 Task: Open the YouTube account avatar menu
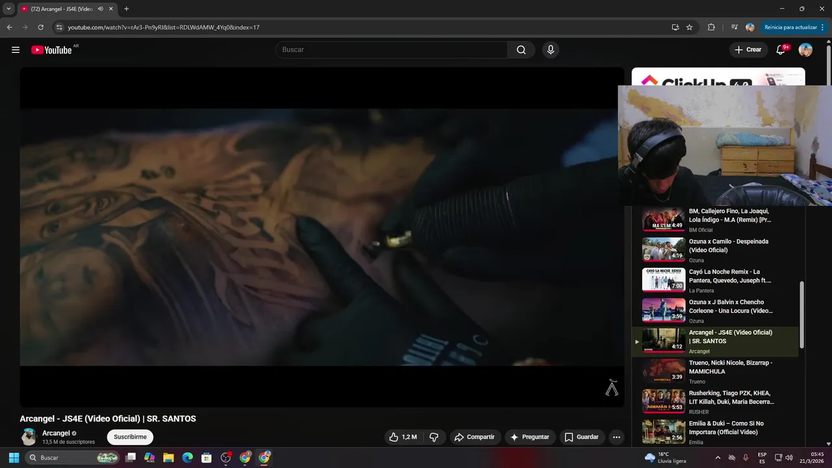[x=805, y=50]
